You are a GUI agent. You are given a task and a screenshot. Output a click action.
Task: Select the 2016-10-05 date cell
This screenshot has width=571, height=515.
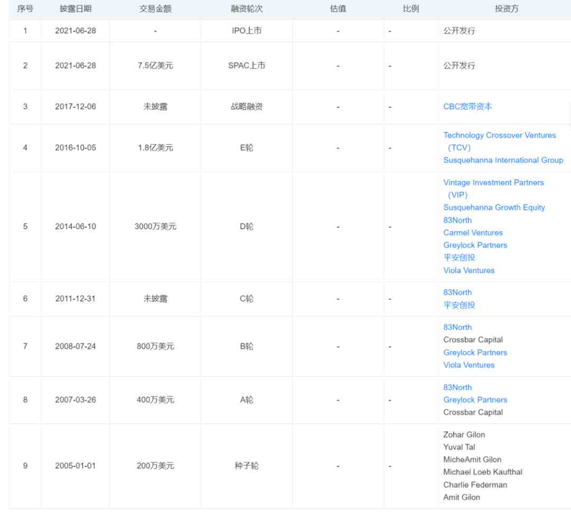76,148
